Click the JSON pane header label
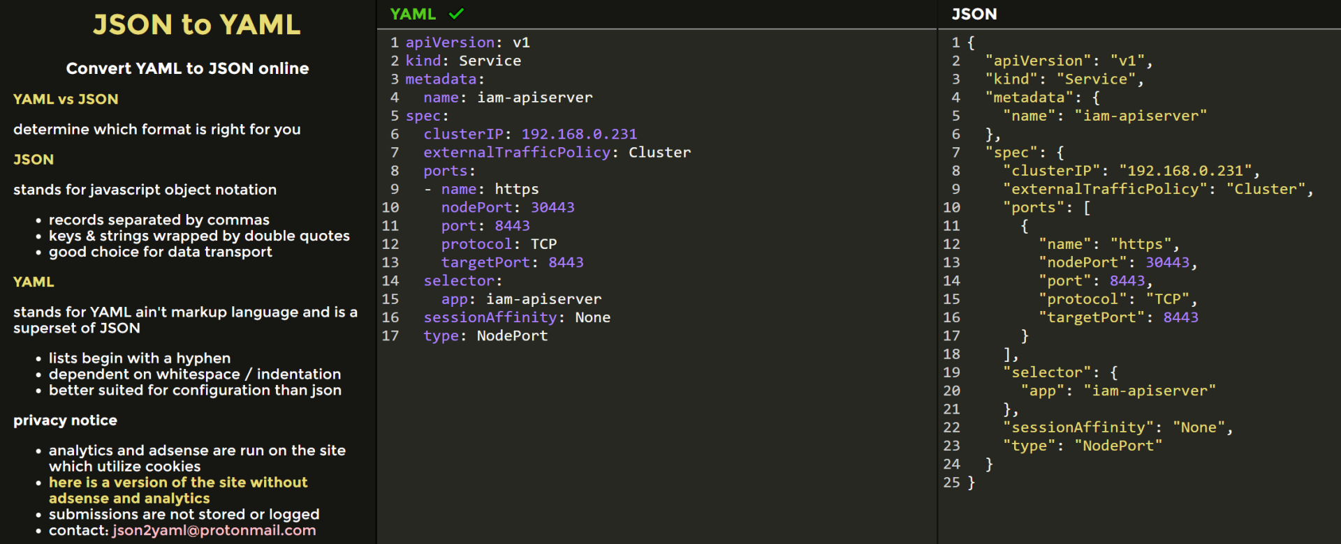This screenshot has width=1341, height=544. [x=974, y=14]
